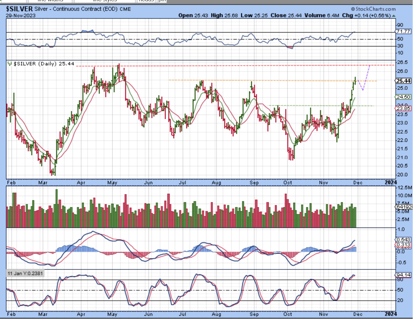Click the volume reading tag 641920

[x=404, y=207]
